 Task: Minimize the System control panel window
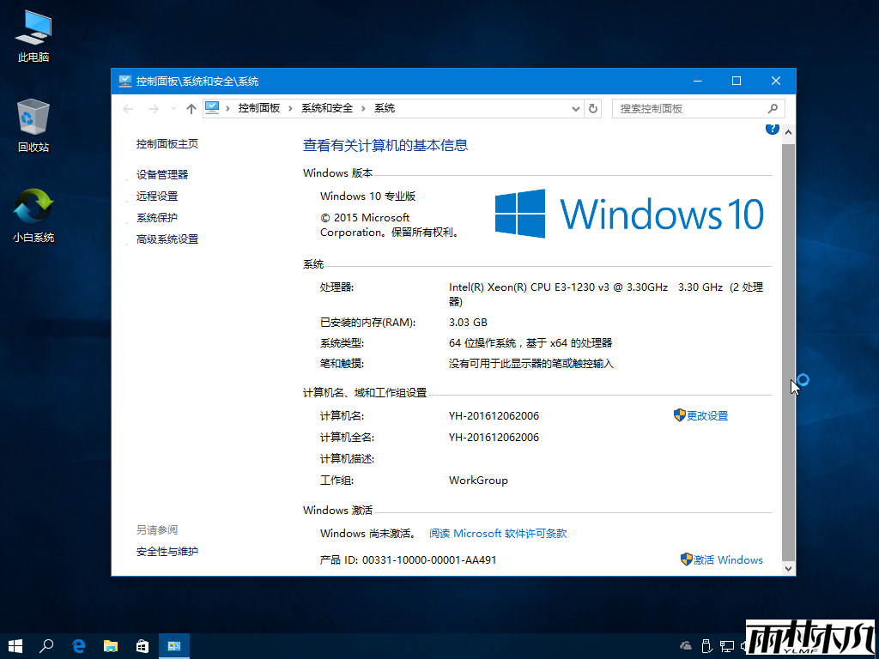point(698,82)
